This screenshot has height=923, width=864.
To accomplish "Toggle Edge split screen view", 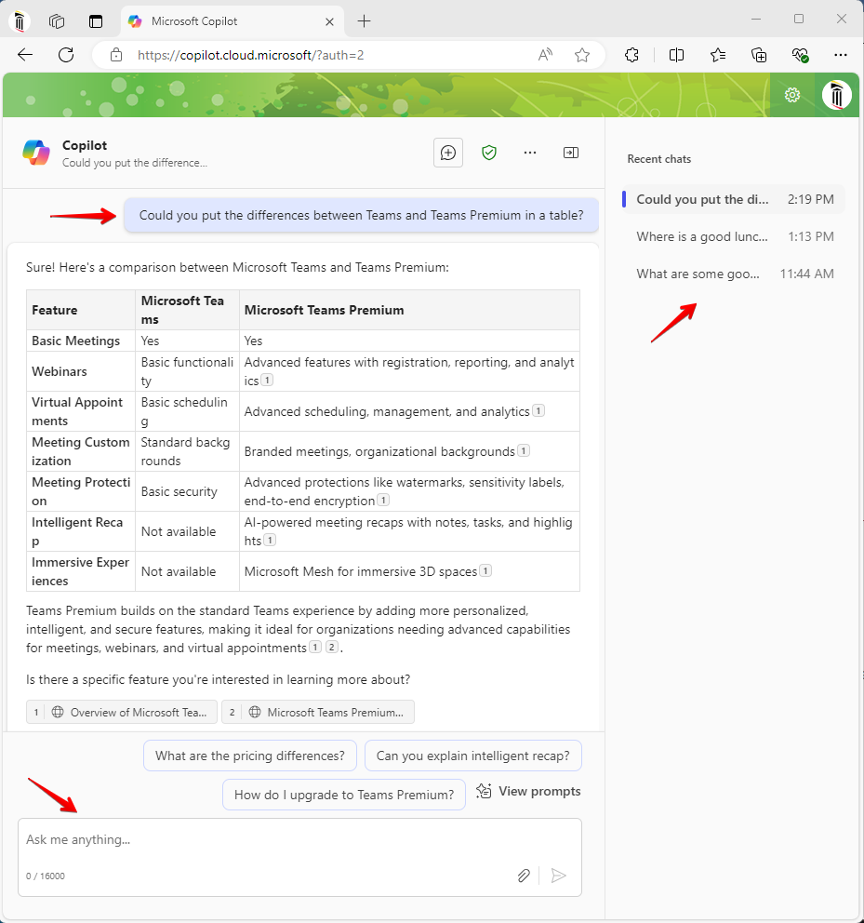I will click(x=677, y=55).
